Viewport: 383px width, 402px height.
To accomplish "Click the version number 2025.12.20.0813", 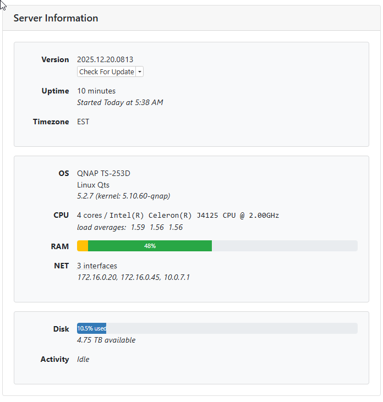I will [105, 59].
